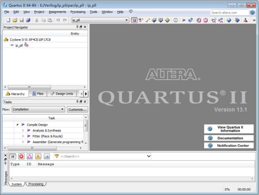Toggle info messages filter flag icon
The width and height of the screenshot is (259, 195).
[x=47, y=156]
